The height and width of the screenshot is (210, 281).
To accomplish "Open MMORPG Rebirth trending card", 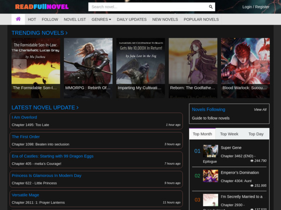I will point(88,68).
